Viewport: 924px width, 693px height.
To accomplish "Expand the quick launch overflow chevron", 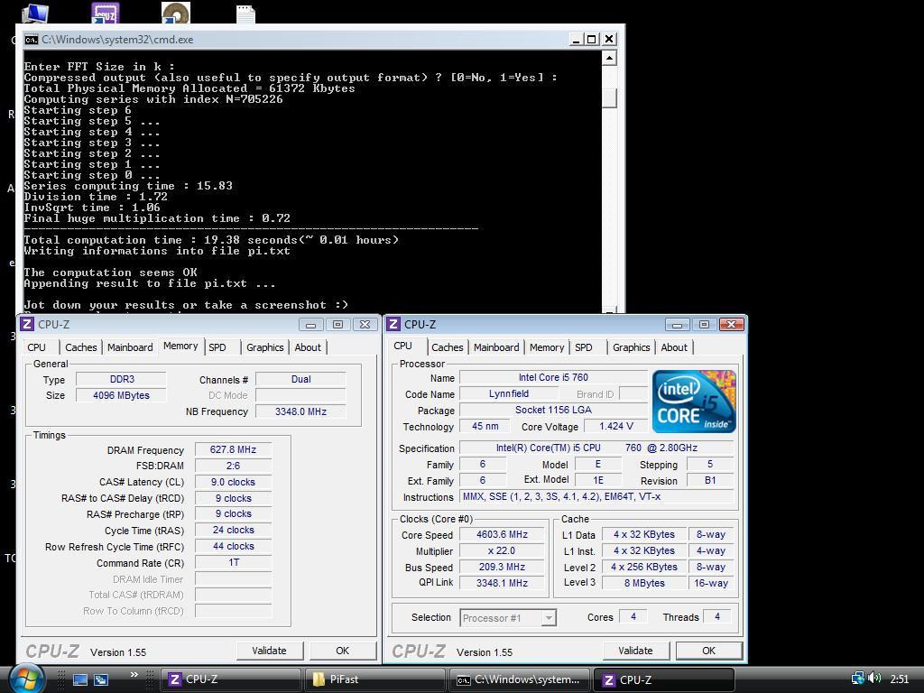I will coord(134,675).
